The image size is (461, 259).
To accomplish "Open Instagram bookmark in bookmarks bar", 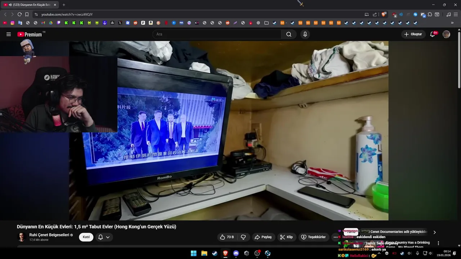I will pyautogui.click(x=12, y=23).
